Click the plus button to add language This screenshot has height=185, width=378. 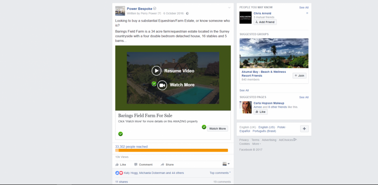[304, 129]
